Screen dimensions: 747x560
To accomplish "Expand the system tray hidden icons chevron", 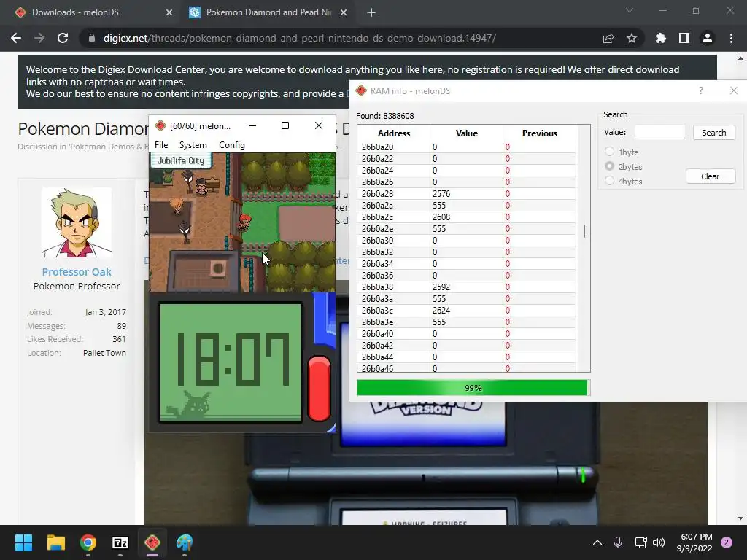I will pos(597,542).
